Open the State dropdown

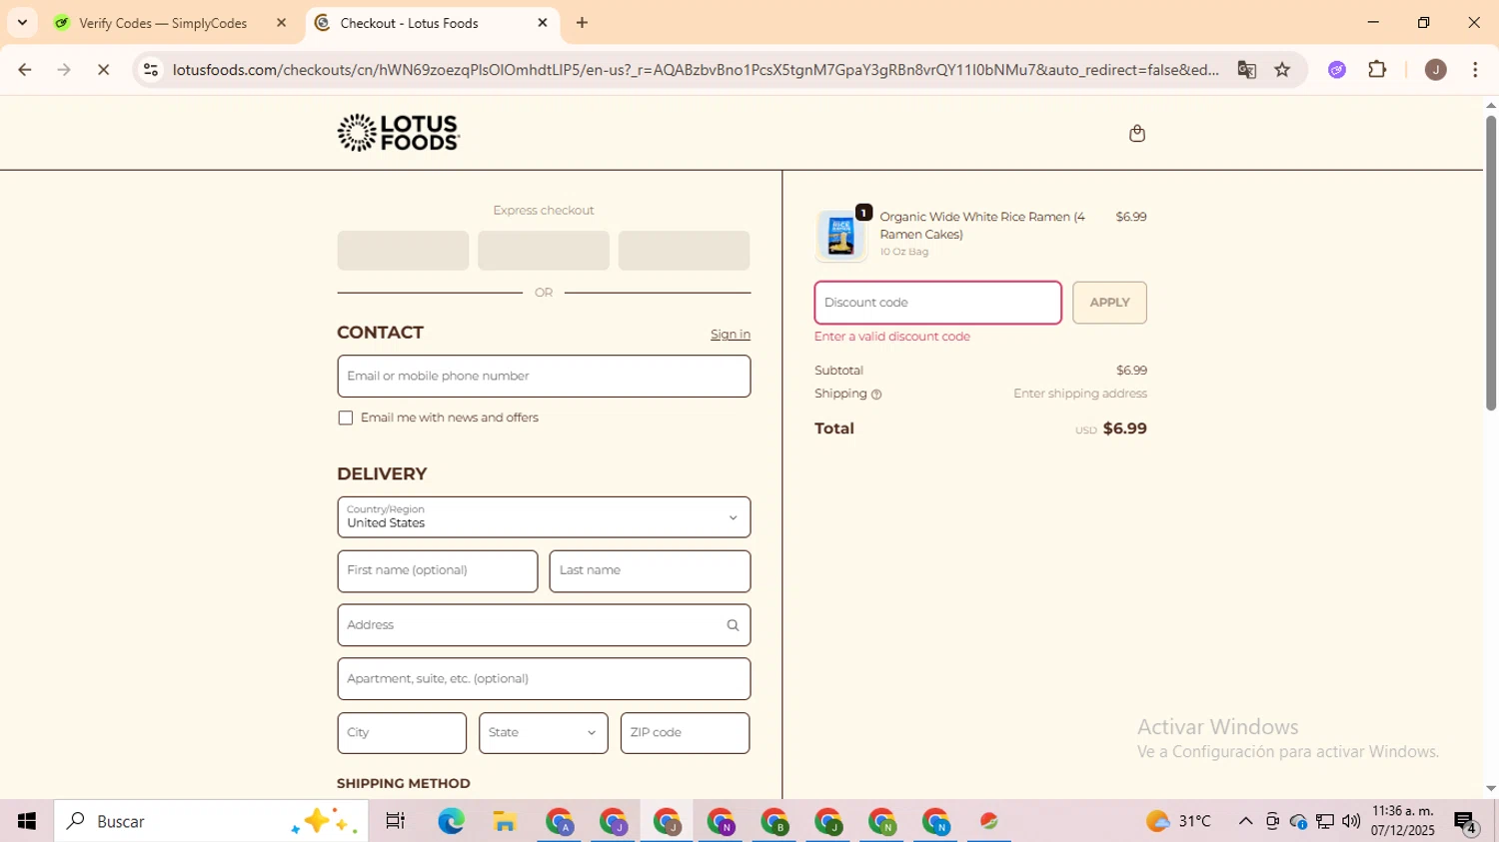tap(543, 733)
